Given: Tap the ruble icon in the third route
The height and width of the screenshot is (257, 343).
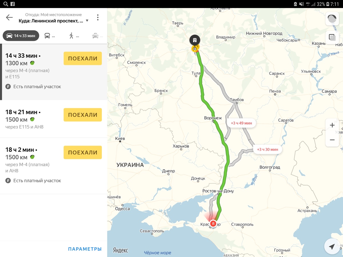Looking at the screenshot, I should click(x=8, y=180).
